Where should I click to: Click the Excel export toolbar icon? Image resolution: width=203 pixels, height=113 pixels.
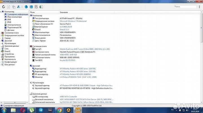[x=41, y=7]
